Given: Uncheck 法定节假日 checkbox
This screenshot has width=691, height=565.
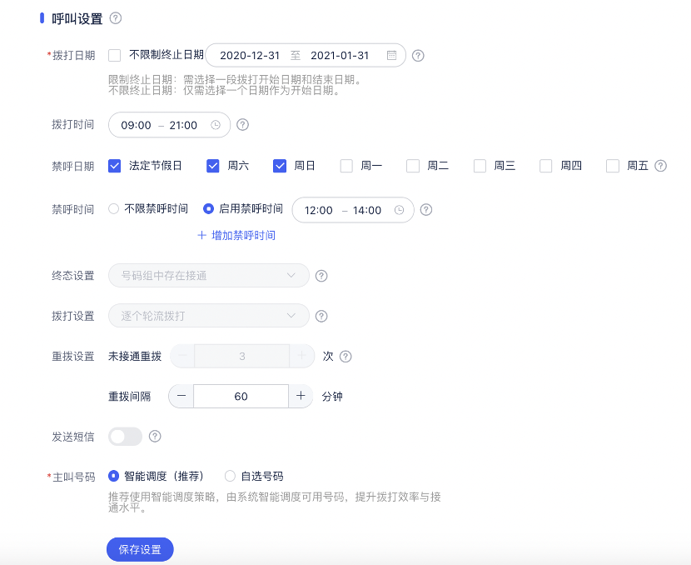Looking at the screenshot, I should coord(115,166).
